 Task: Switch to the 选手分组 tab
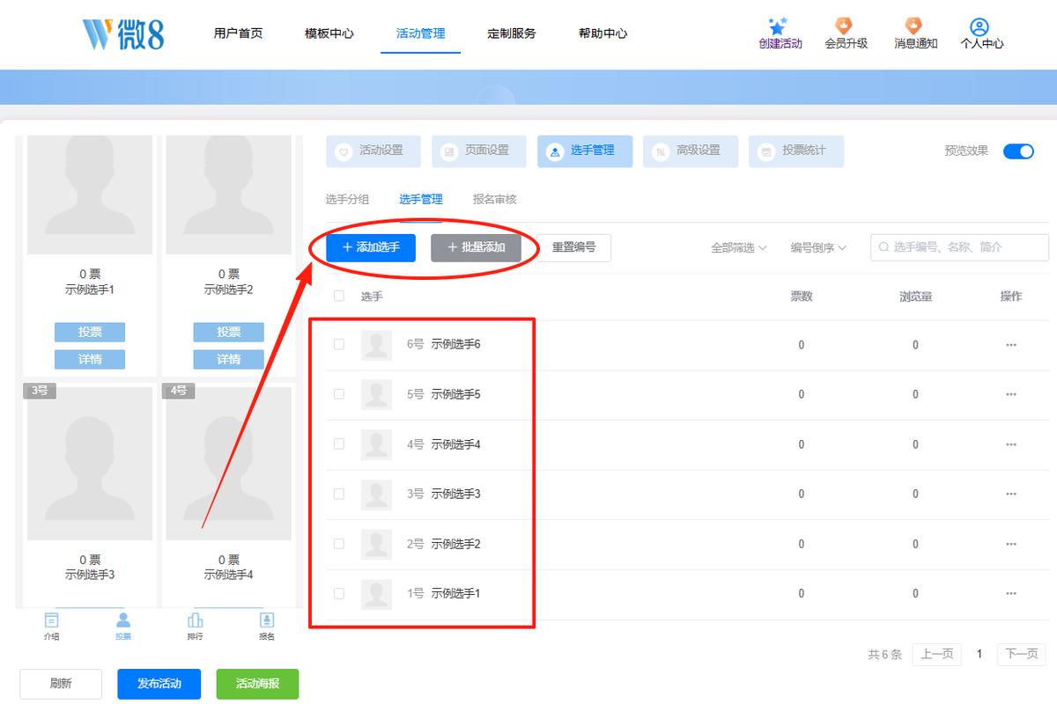coord(347,200)
